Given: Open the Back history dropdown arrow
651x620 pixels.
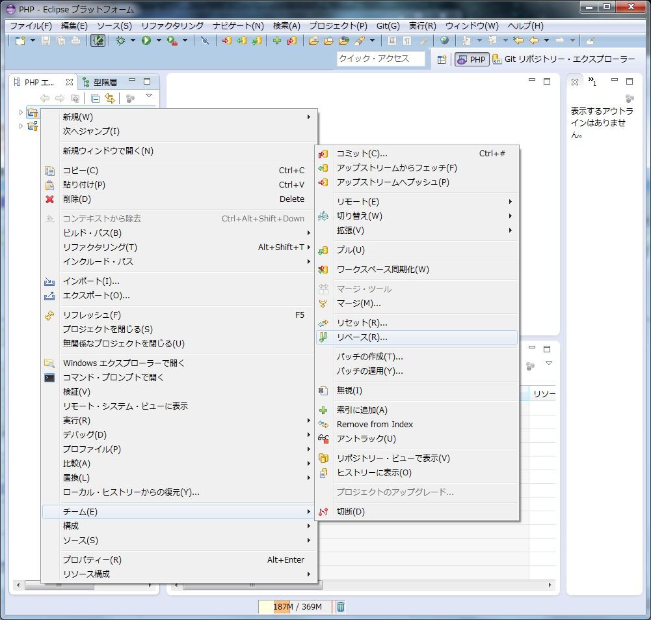Looking at the screenshot, I should (x=546, y=41).
